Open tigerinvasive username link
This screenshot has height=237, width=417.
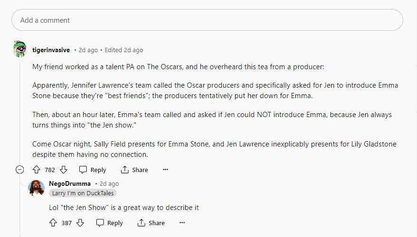51,50
